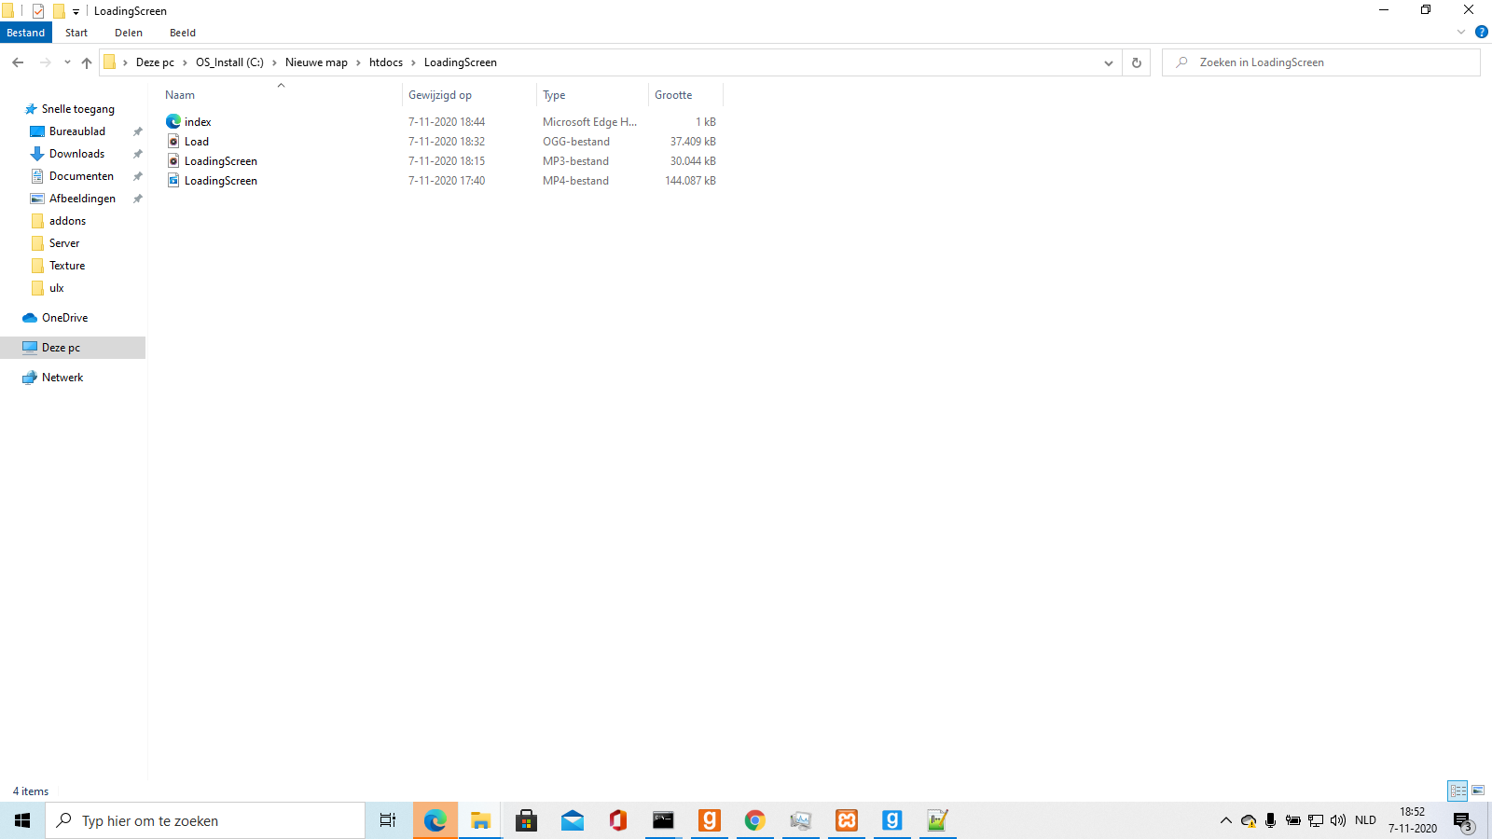
Task: Select the Load OGG audio file
Action: coord(441,142)
